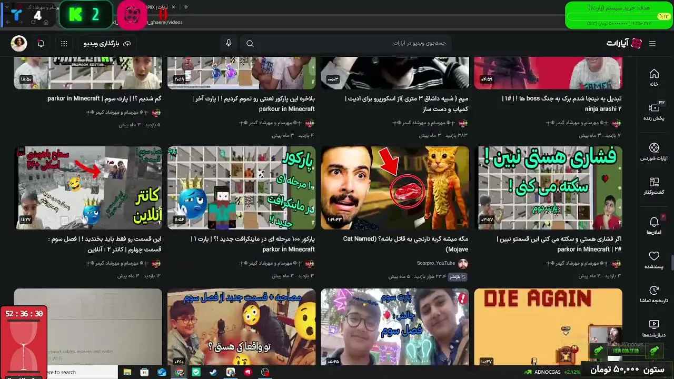Open the orange cat Mojave video thumbnail
This screenshot has width=674, height=379.
(x=395, y=188)
